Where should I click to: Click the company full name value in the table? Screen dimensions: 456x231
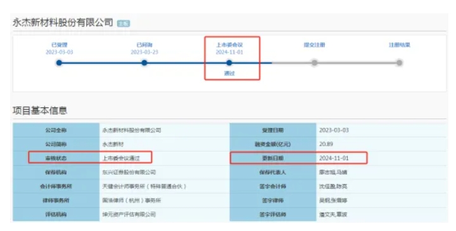click(132, 130)
